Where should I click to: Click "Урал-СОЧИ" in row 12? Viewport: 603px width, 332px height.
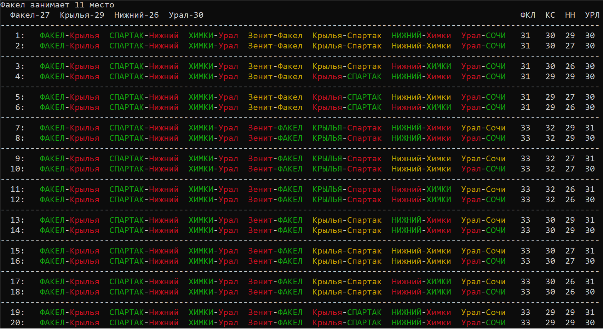(x=483, y=200)
